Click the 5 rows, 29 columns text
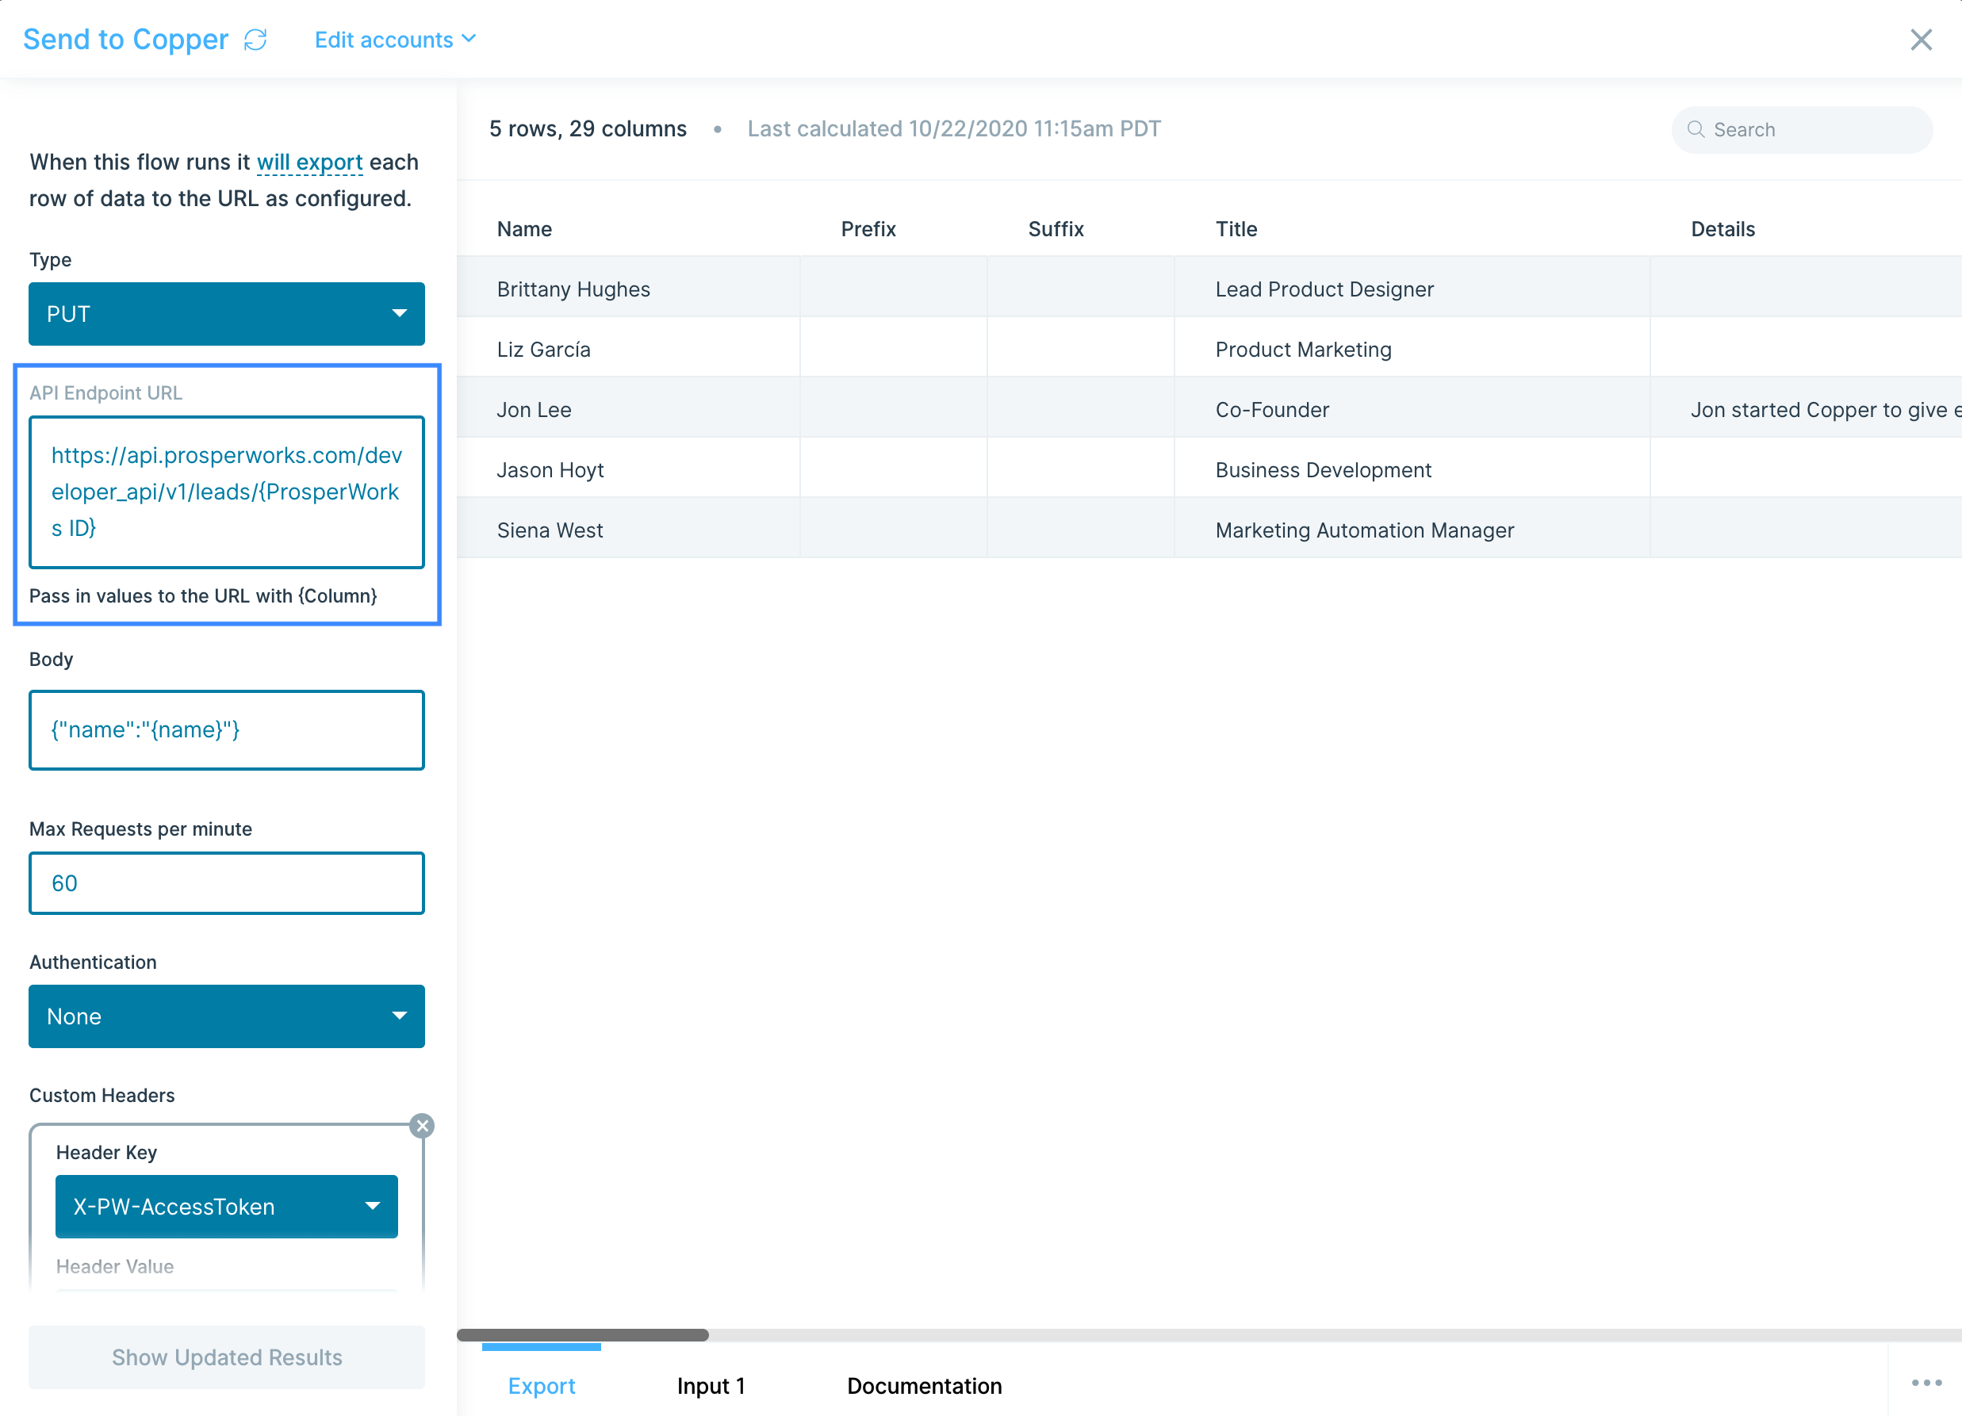The image size is (1962, 1416). pyautogui.click(x=588, y=129)
